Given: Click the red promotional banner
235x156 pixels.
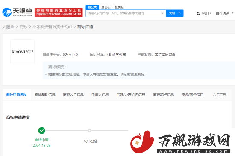Looking at the screenshot, I should 59,12.
